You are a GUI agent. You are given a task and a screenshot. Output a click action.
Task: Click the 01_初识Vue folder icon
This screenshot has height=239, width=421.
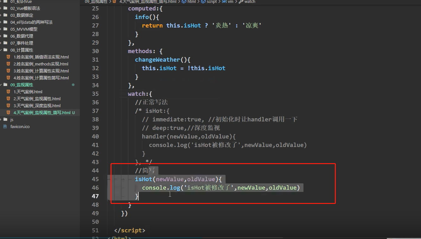click(5, 2)
